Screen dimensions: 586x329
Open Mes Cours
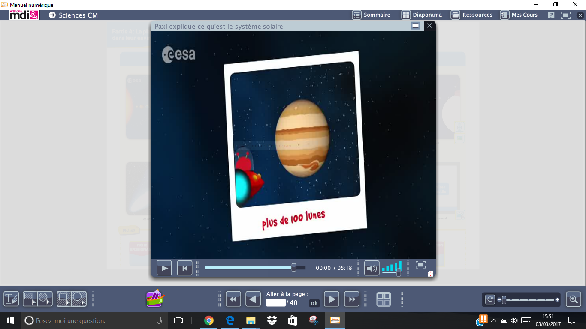(x=519, y=15)
